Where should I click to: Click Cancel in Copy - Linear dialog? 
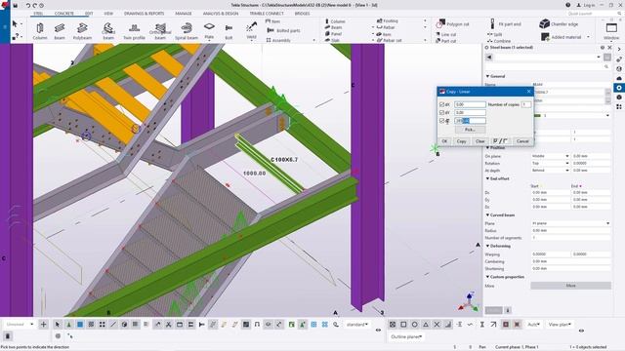tap(522, 141)
